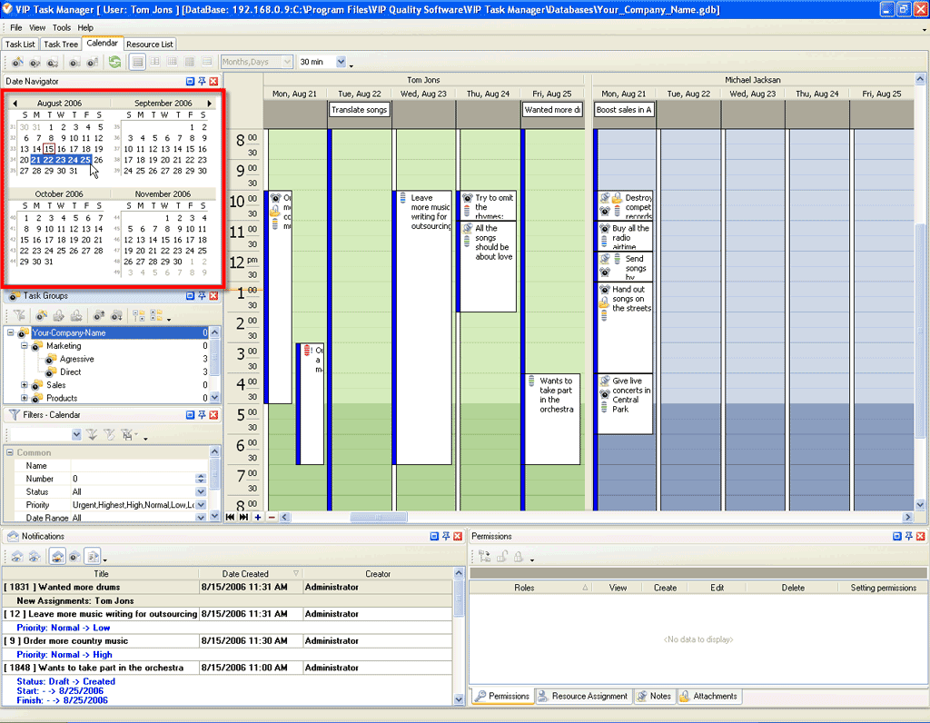Select August 15 in Date Navigator

49,149
